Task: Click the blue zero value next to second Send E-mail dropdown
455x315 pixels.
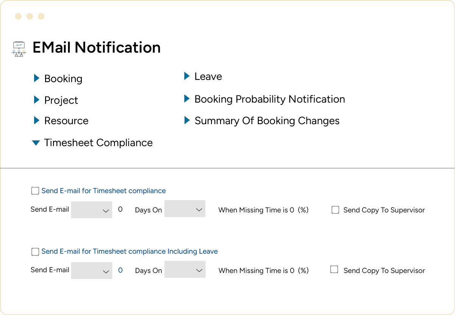Action: click(121, 270)
